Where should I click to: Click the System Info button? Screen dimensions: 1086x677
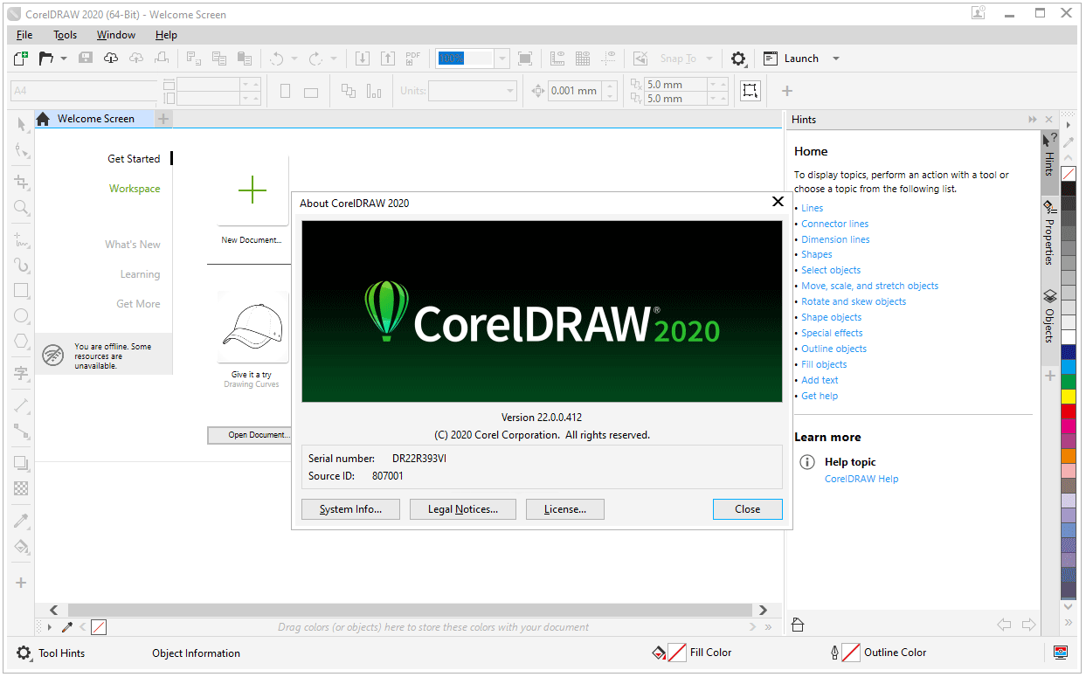[x=350, y=509]
